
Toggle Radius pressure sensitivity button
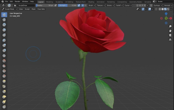55,6
